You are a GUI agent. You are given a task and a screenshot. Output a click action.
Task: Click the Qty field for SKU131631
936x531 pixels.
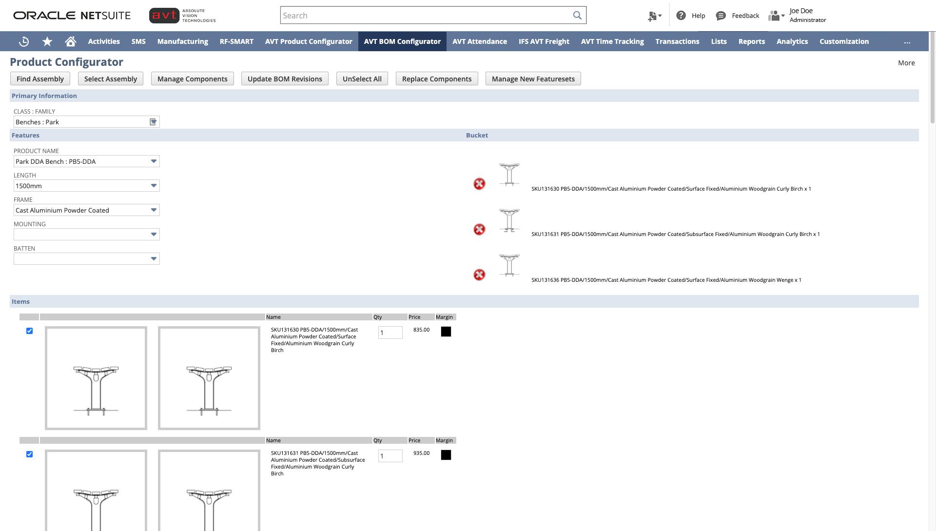[x=390, y=456]
